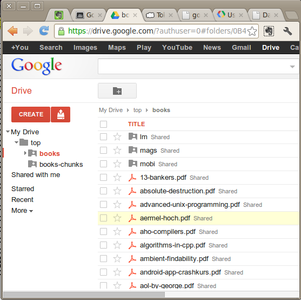Click the upload icon next to CREATE
This screenshot has height=300, width=301.
pos(61,114)
